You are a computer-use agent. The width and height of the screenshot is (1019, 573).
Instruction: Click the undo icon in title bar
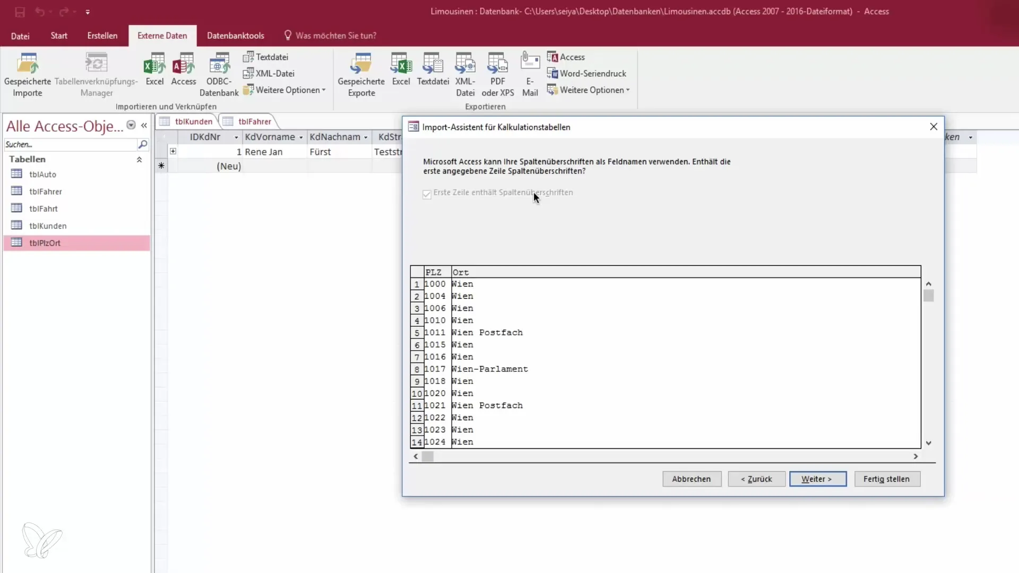(x=40, y=12)
